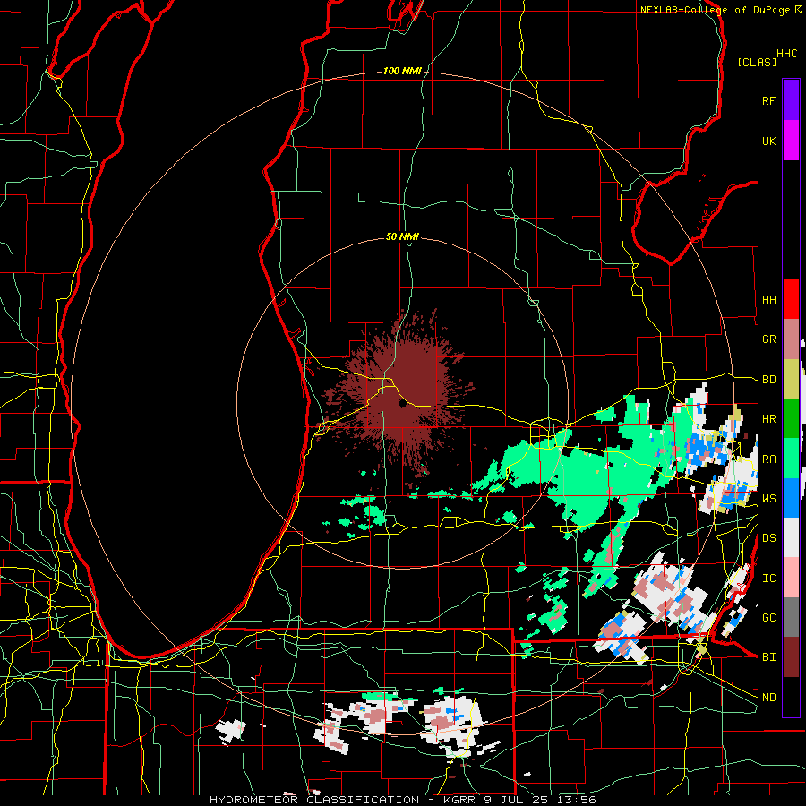Click the black radar site dot at the center

[402, 404]
